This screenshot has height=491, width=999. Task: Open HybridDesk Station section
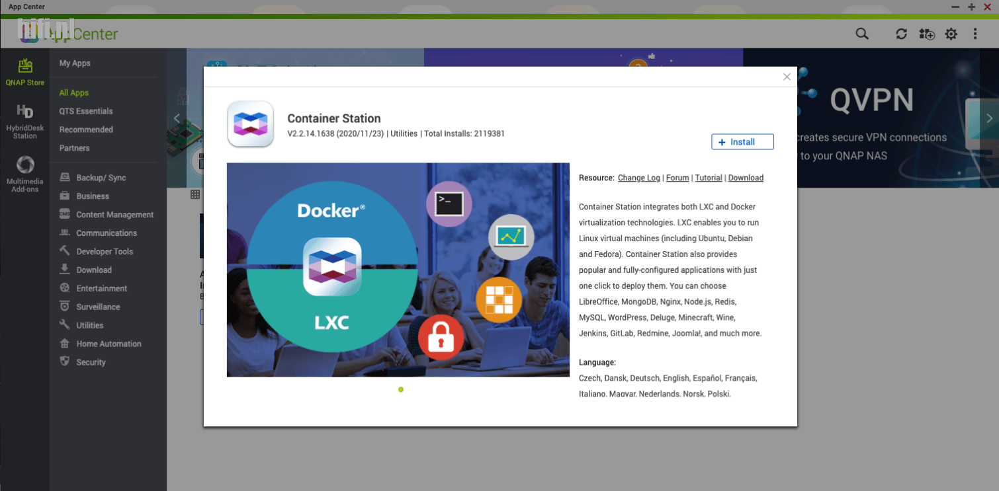(24, 122)
